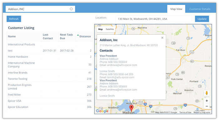Click the Google logo on map
The image size is (219, 121).
(102, 111)
